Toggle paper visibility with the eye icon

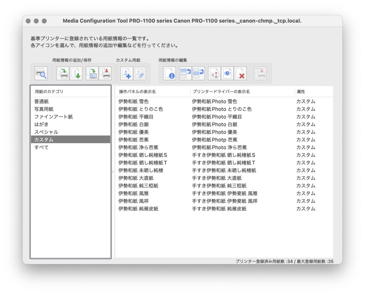(x=227, y=73)
